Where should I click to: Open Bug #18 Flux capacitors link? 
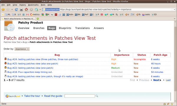pos(30,72)
